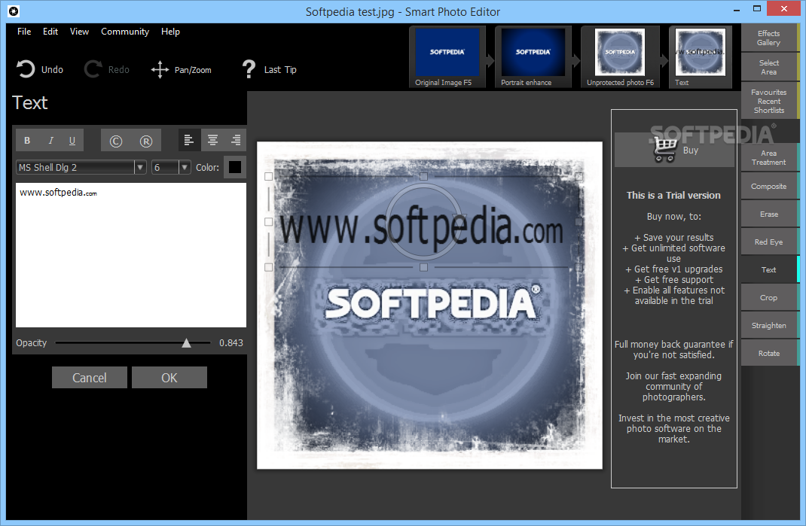Toggle bold text formatting
The height and width of the screenshot is (526, 806).
pyautogui.click(x=27, y=140)
